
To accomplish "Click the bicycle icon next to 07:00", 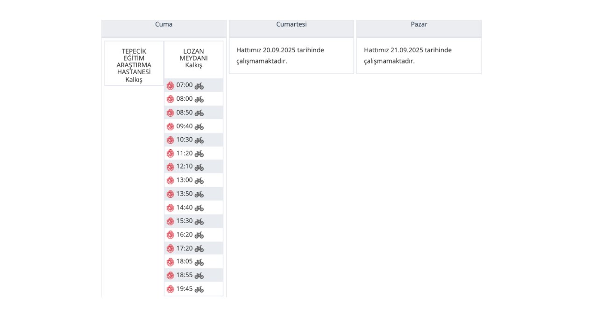I will (199, 86).
